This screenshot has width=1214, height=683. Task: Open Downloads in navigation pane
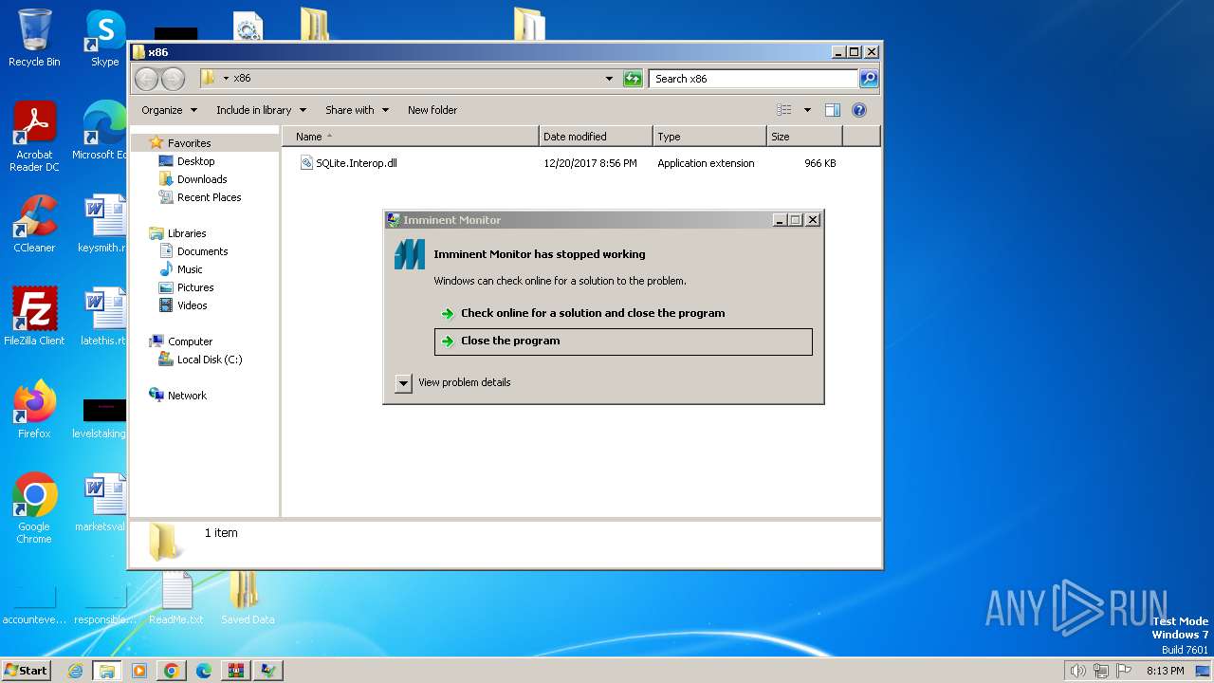(202, 179)
